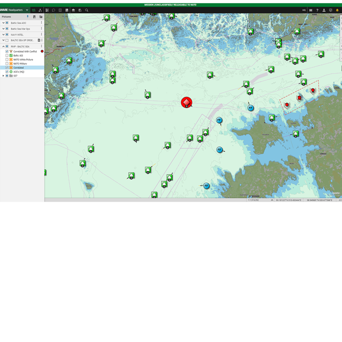Viewport: 342px width, 342px height.
Task: Expand BALTIC SEA OP ORDE picture
Action: coord(3,41)
